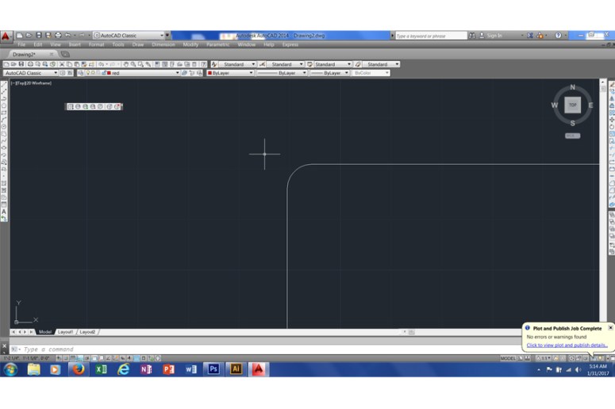This screenshot has width=615, height=409.
Task: Click Make Object's Layer Current icon
Action: pos(184,73)
